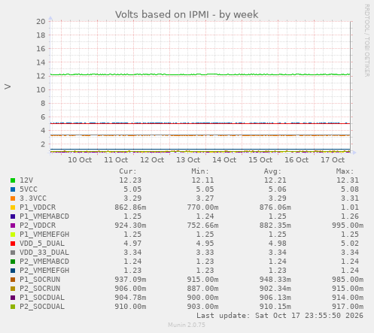Select the P1_VMEMEFGH legend label

click(44, 235)
